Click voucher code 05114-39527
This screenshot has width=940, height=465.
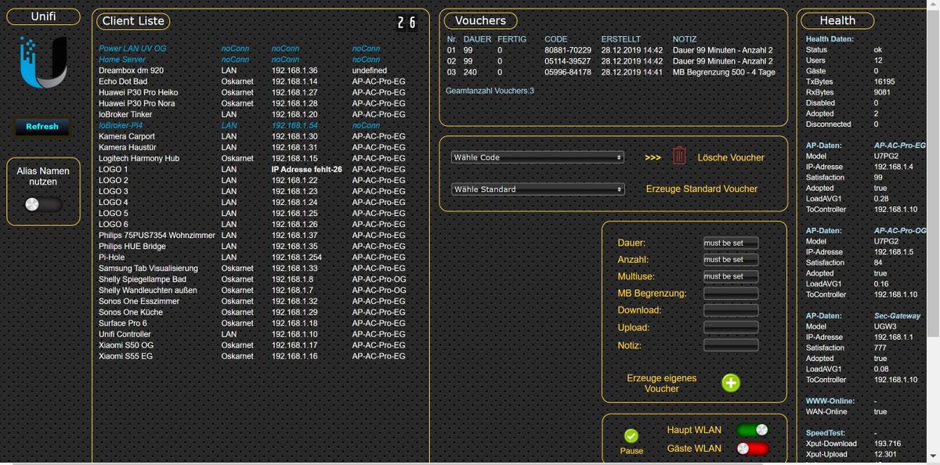pos(568,60)
